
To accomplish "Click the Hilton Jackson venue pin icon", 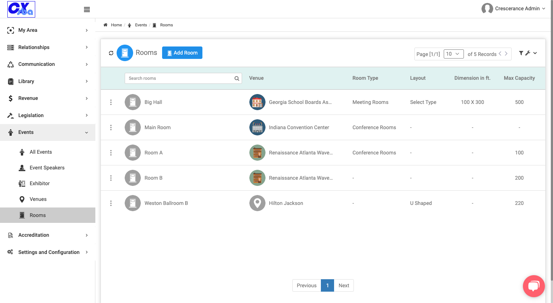I will click(257, 203).
